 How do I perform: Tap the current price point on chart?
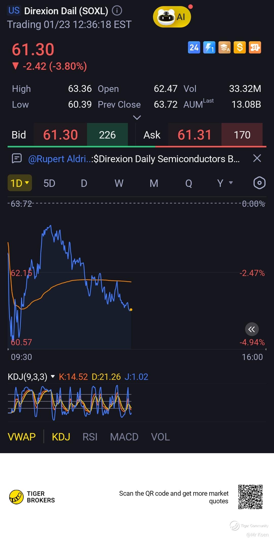[x=131, y=310]
